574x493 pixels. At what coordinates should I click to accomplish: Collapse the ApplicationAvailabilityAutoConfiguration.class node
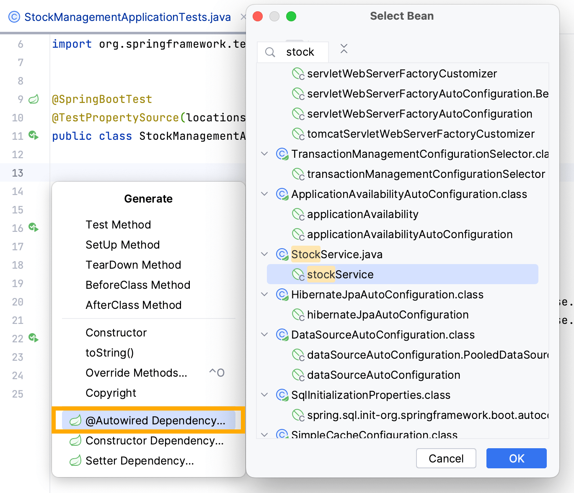(264, 194)
